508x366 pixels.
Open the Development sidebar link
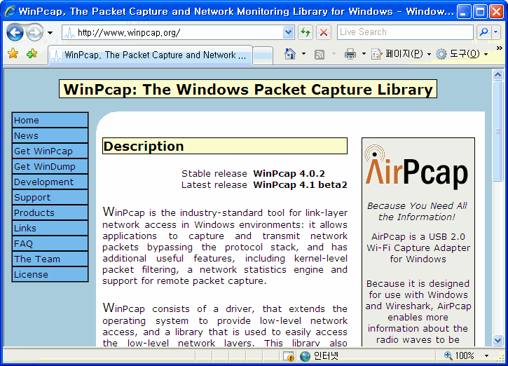pos(50,182)
